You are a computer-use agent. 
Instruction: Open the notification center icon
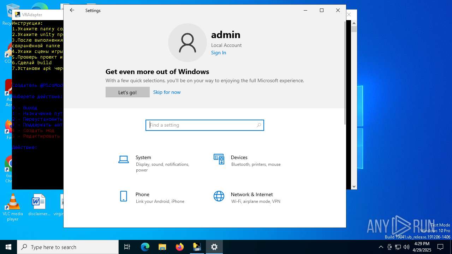point(440,247)
